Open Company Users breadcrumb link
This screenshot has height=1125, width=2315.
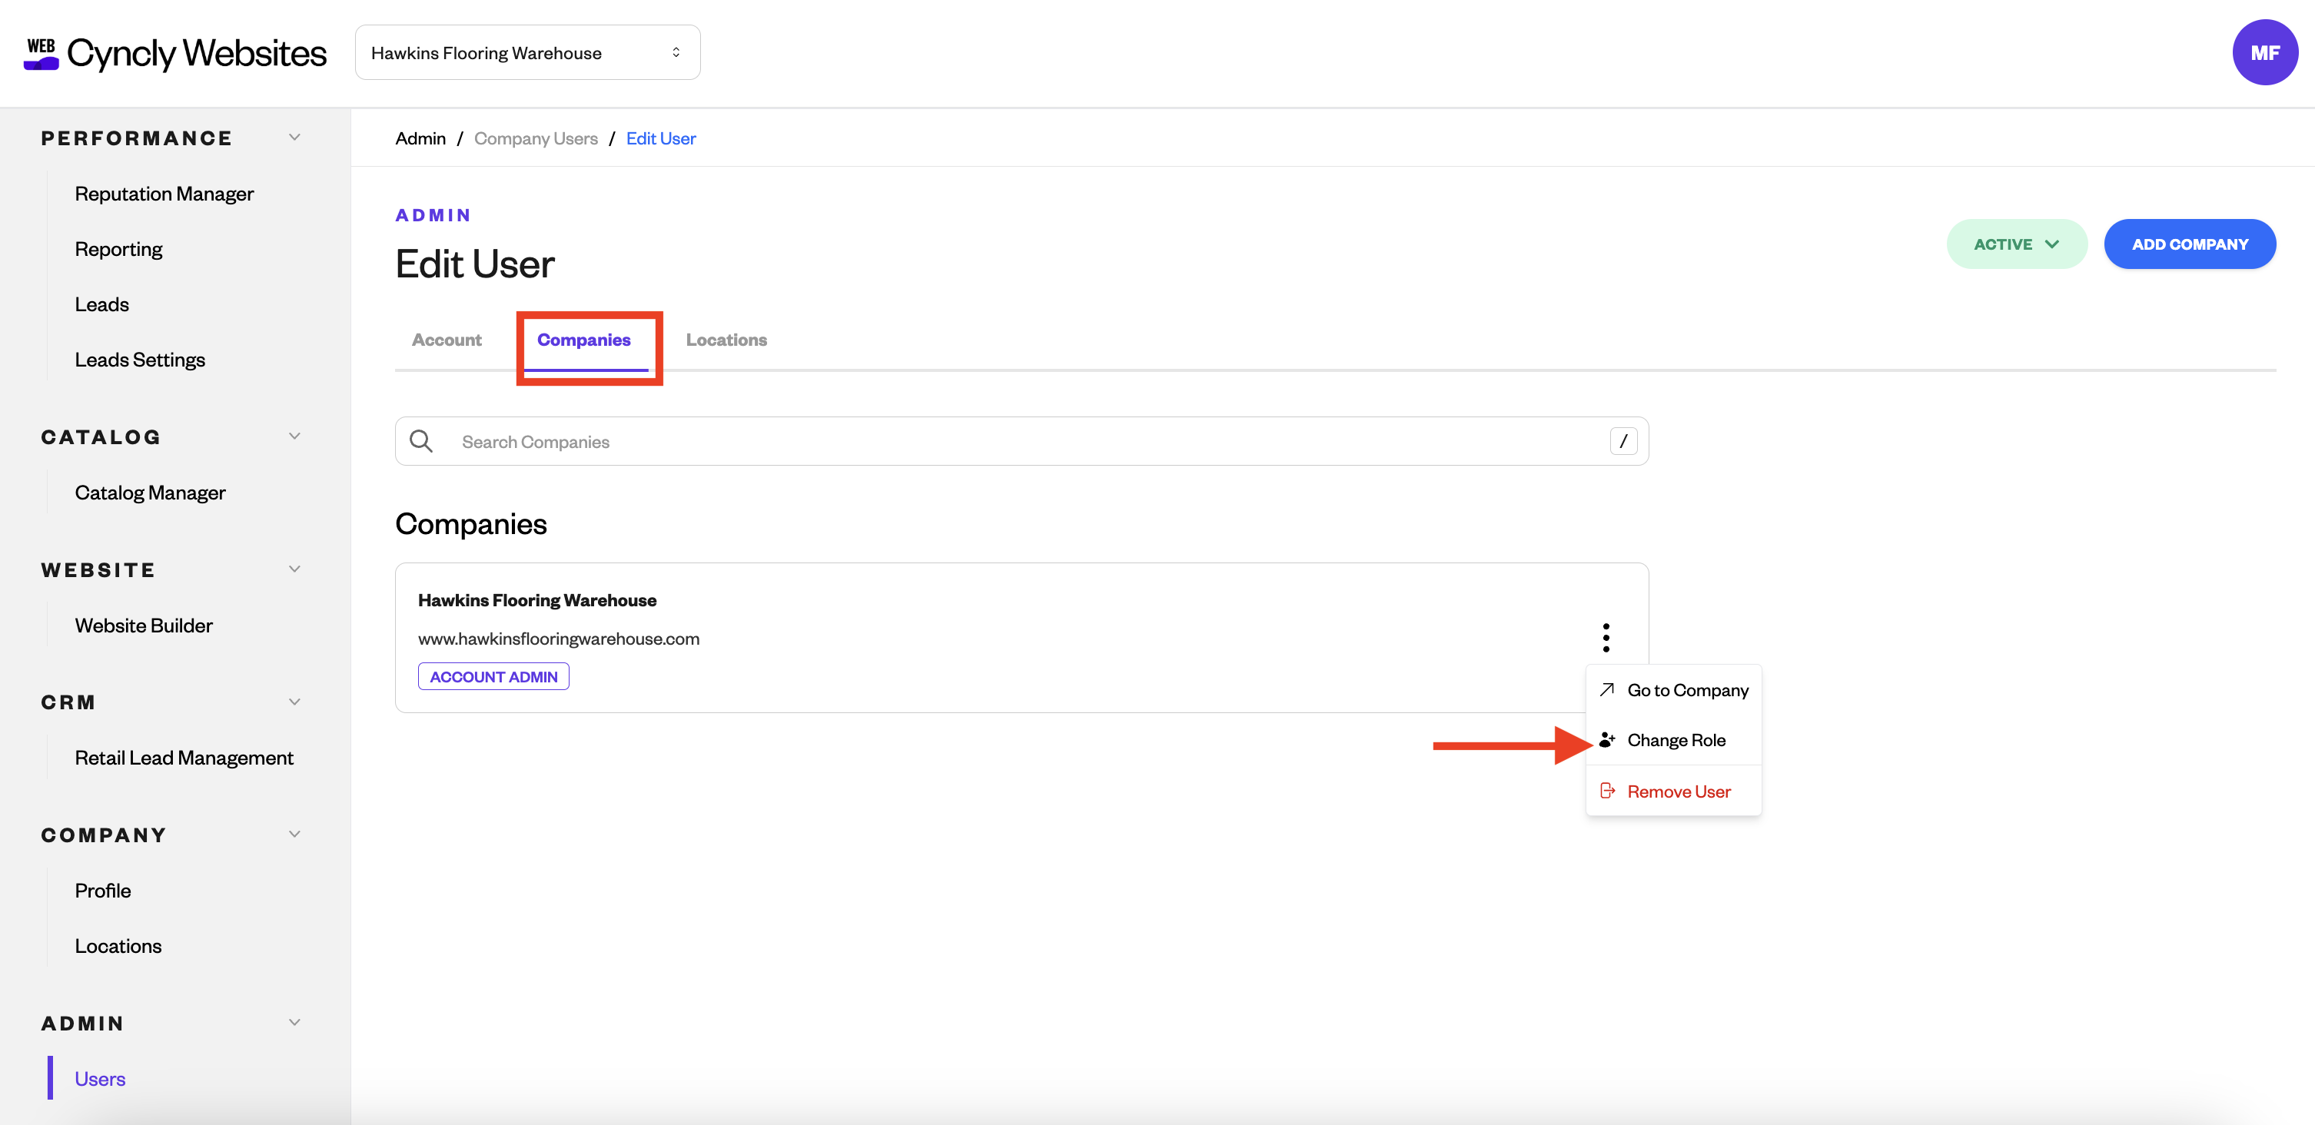(536, 138)
